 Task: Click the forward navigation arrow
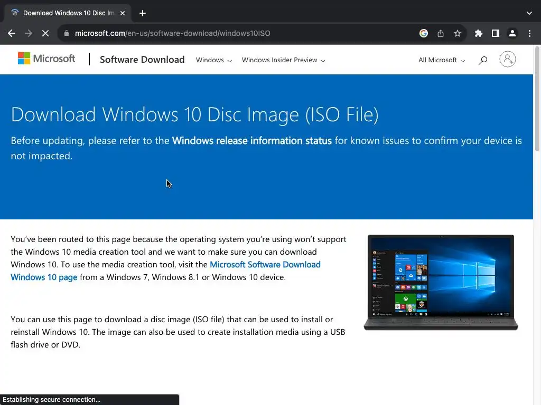click(x=29, y=33)
